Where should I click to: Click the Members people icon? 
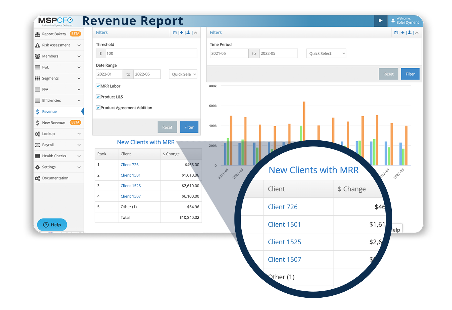point(37,56)
